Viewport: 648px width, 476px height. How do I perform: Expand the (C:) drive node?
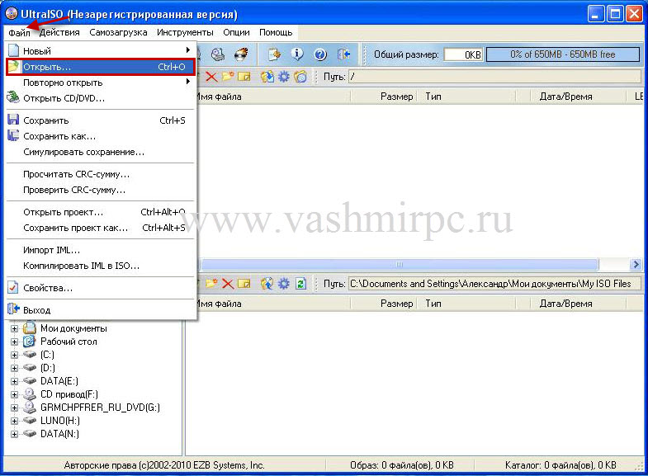tap(15, 355)
